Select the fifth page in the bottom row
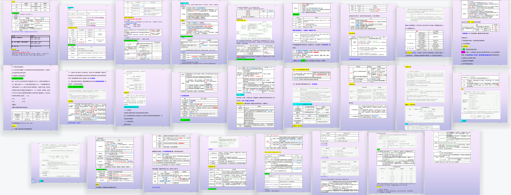This screenshot has height=195, width=511. (x=284, y=163)
